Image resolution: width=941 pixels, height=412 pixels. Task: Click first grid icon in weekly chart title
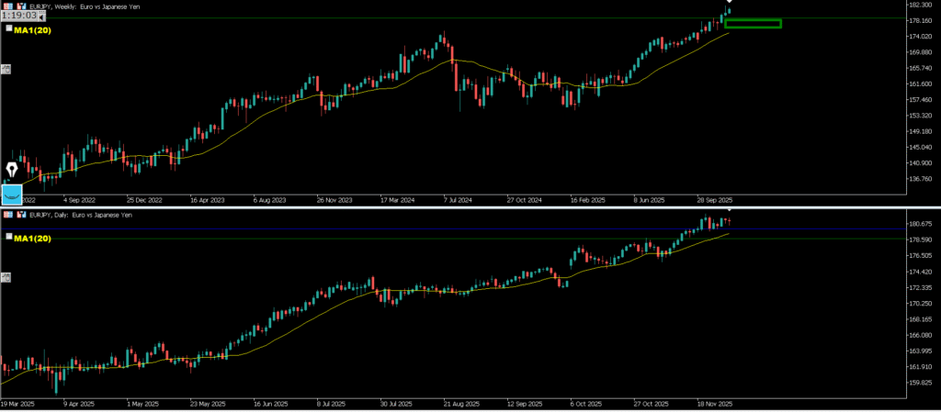click(x=8, y=6)
